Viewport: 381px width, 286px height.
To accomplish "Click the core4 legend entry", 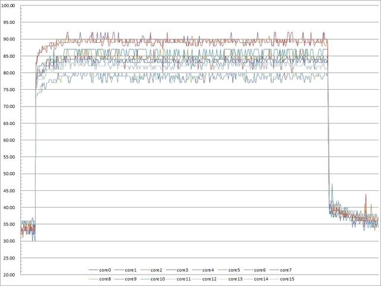I will 209,270.
